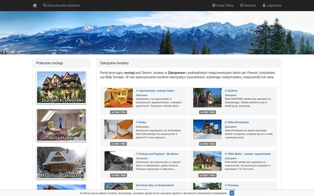Open Willa Klimkówka listing link
Screen dimensions: 314x196
tap(238, 122)
